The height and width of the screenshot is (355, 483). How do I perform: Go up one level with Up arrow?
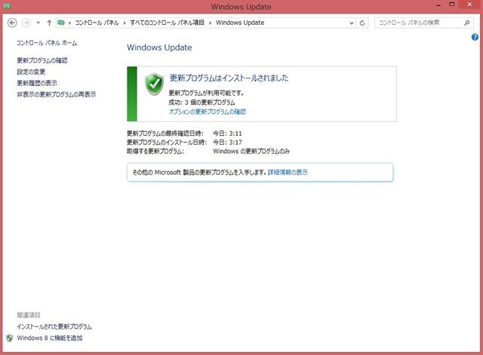pyautogui.click(x=49, y=23)
